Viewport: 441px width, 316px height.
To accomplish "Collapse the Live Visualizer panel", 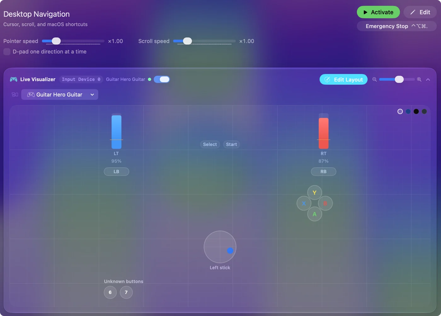I will point(428,80).
